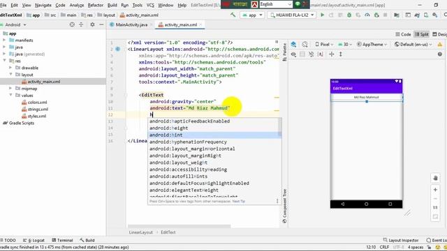Click the vertical Guidelines arrow icon
The height and width of the screenshot is (251, 447).
click(x=340, y=54)
